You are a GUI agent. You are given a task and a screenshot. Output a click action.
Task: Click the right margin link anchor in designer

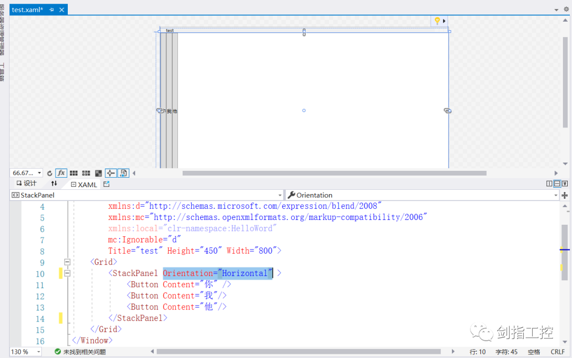[448, 111]
